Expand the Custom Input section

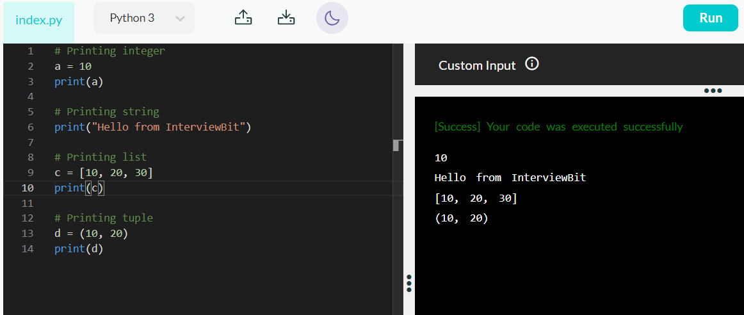pos(477,65)
